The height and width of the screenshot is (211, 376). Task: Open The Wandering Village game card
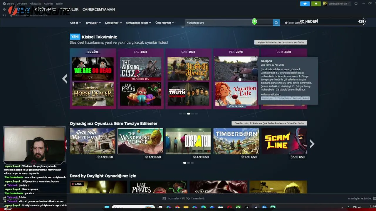pyautogui.click(x=140, y=141)
